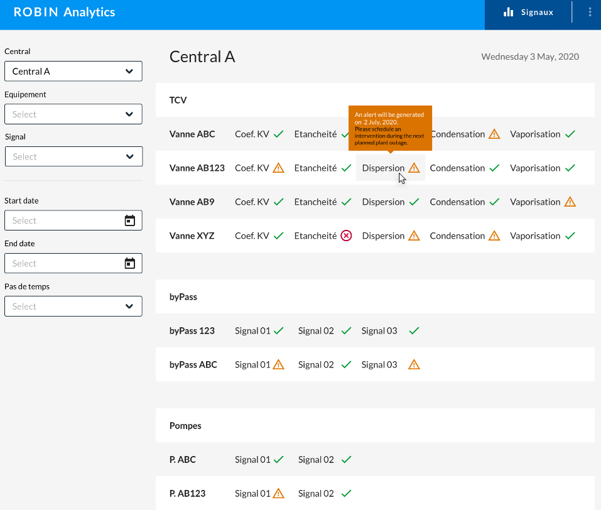
Task: Open the Signaux tab in the header
Action: (x=528, y=13)
